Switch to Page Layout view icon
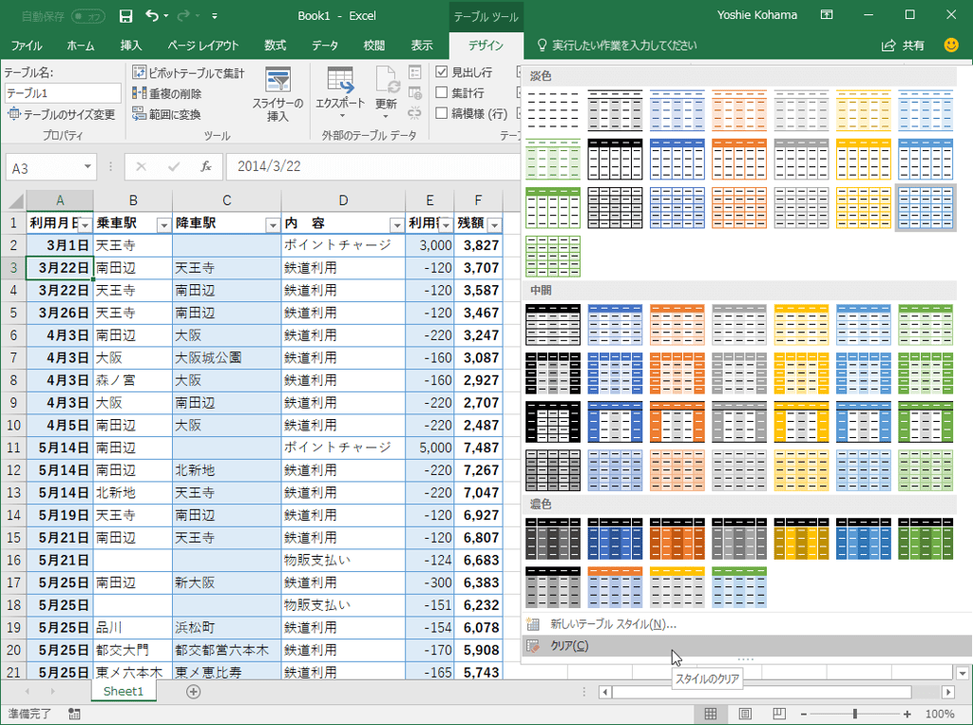The image size is (973, 725). (x=745, y=714)
